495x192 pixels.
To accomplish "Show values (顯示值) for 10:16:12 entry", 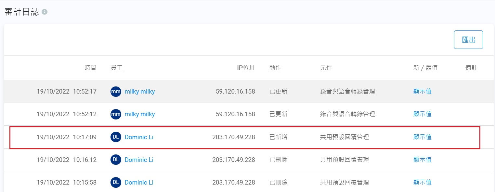I will tap(422, 159).
